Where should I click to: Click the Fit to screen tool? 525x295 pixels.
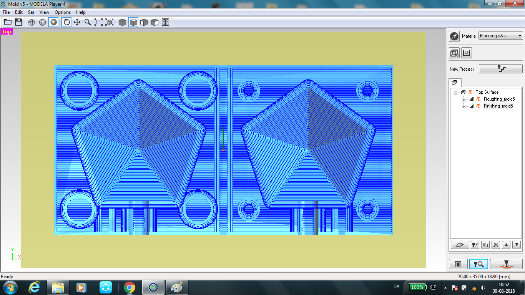[x=99, y=22]
